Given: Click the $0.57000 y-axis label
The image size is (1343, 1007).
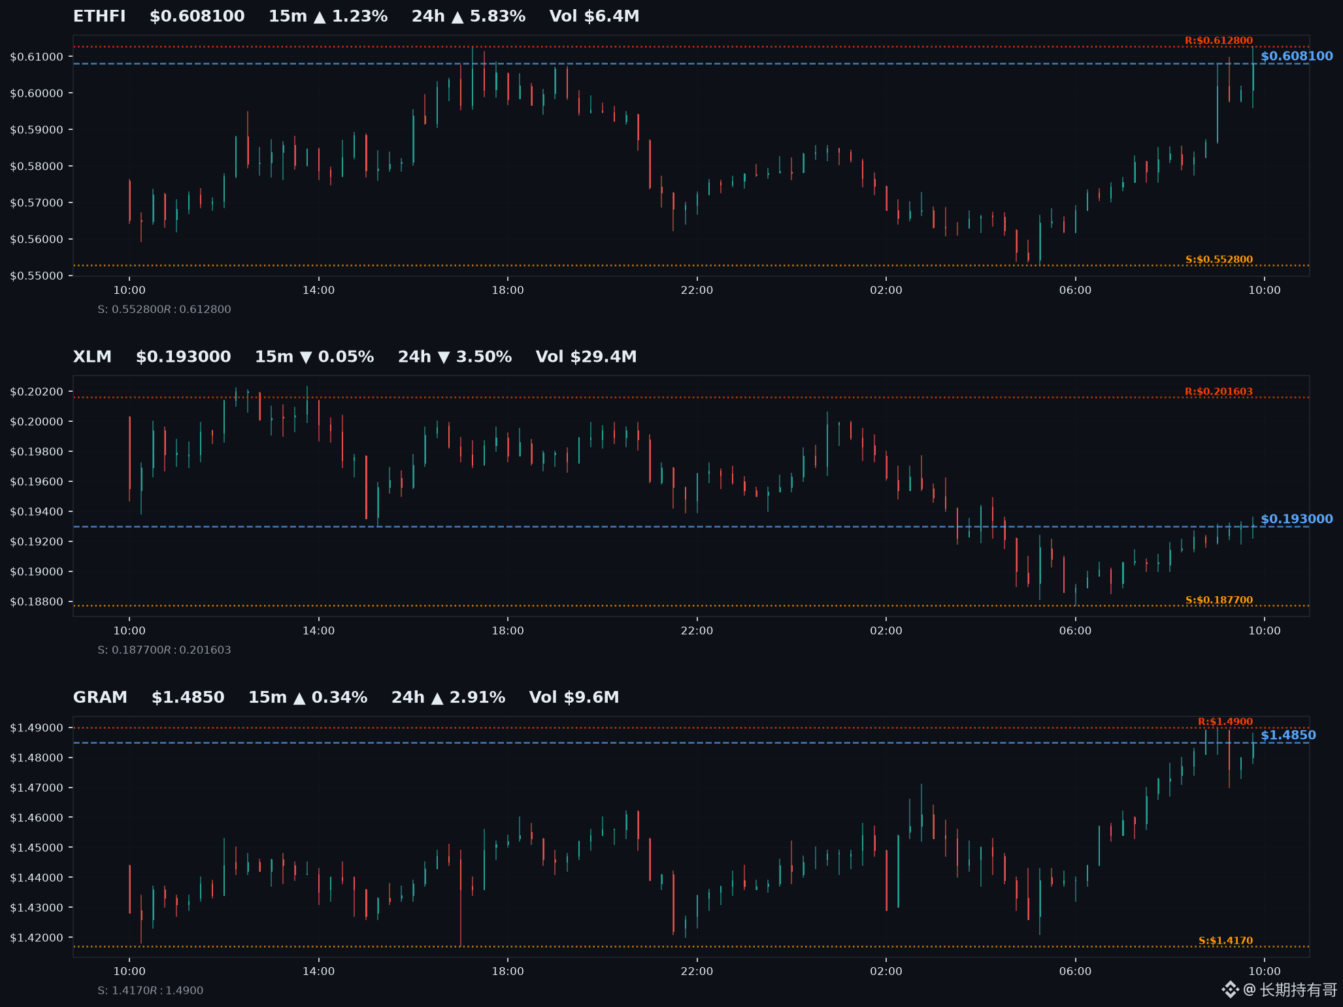Looking at the screenshot, I should tap(37, 203).
